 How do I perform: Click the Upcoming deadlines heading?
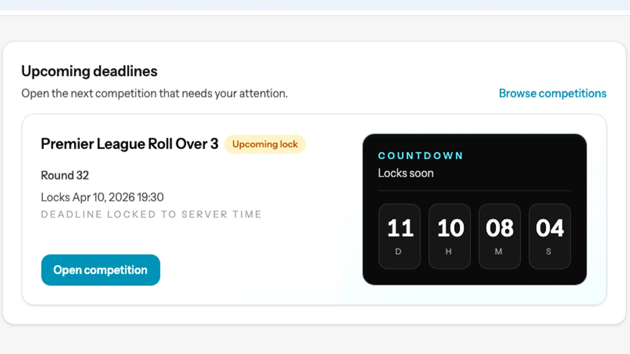pos(89,71)
